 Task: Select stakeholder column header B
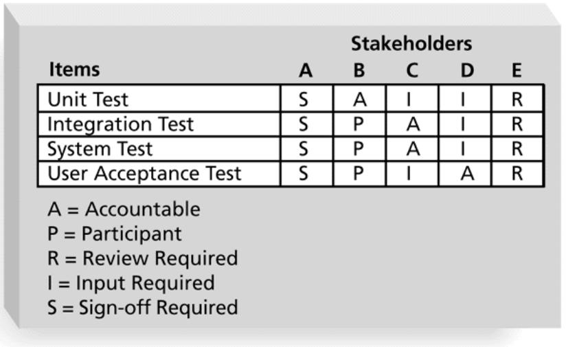click(x=359, y=70)
